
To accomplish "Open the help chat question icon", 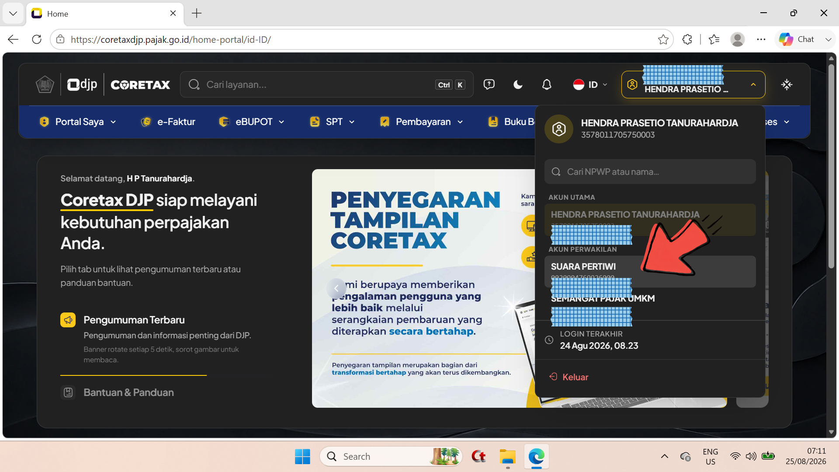I will pyautogui.click(x=489, y=84).
